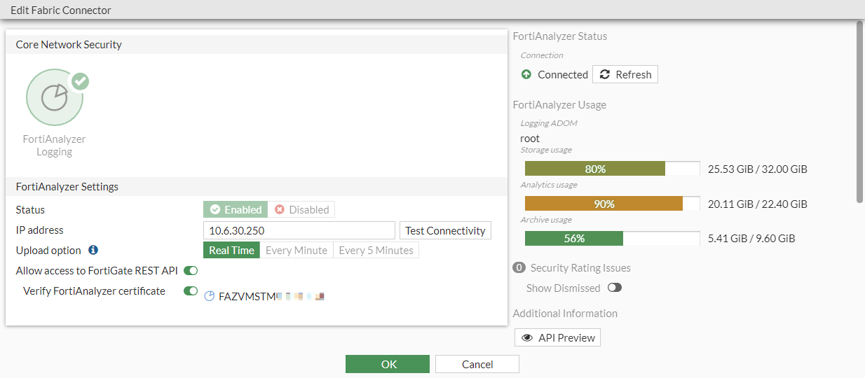The width and height of the screenshot is (865, 378).
Task: Click the eye icon in API Preview
Action: click(528, 337)
